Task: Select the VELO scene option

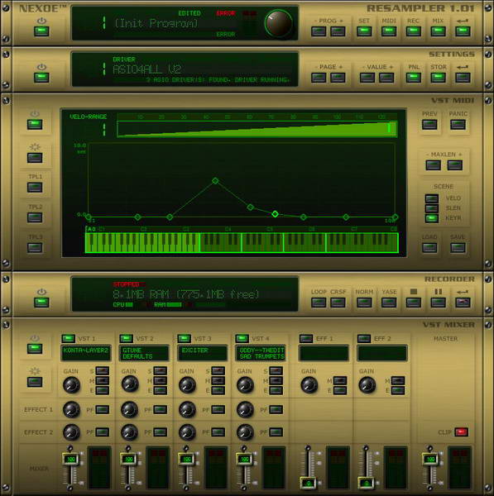Action: (432, 198)
